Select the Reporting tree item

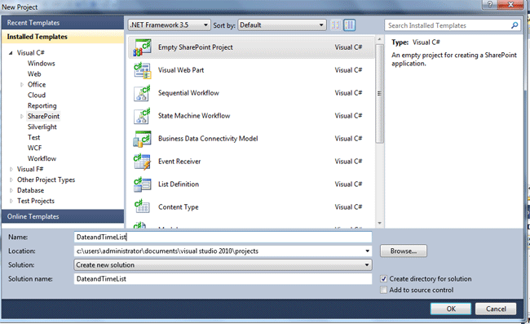pyautogui.click(x=42, y=105)
